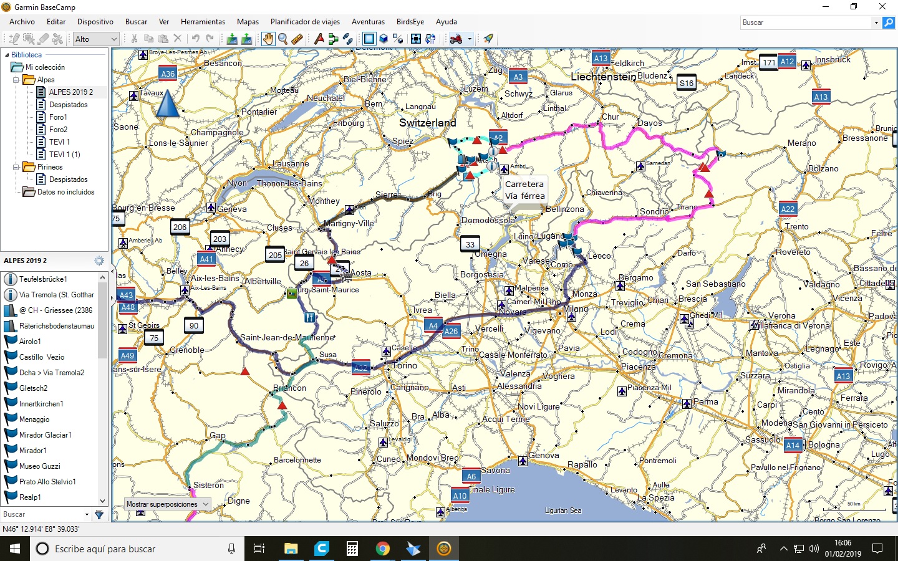This screenshot has width=898, height=561.
Task: Select Despistados under Pirineos
Action: pos(69,180)
